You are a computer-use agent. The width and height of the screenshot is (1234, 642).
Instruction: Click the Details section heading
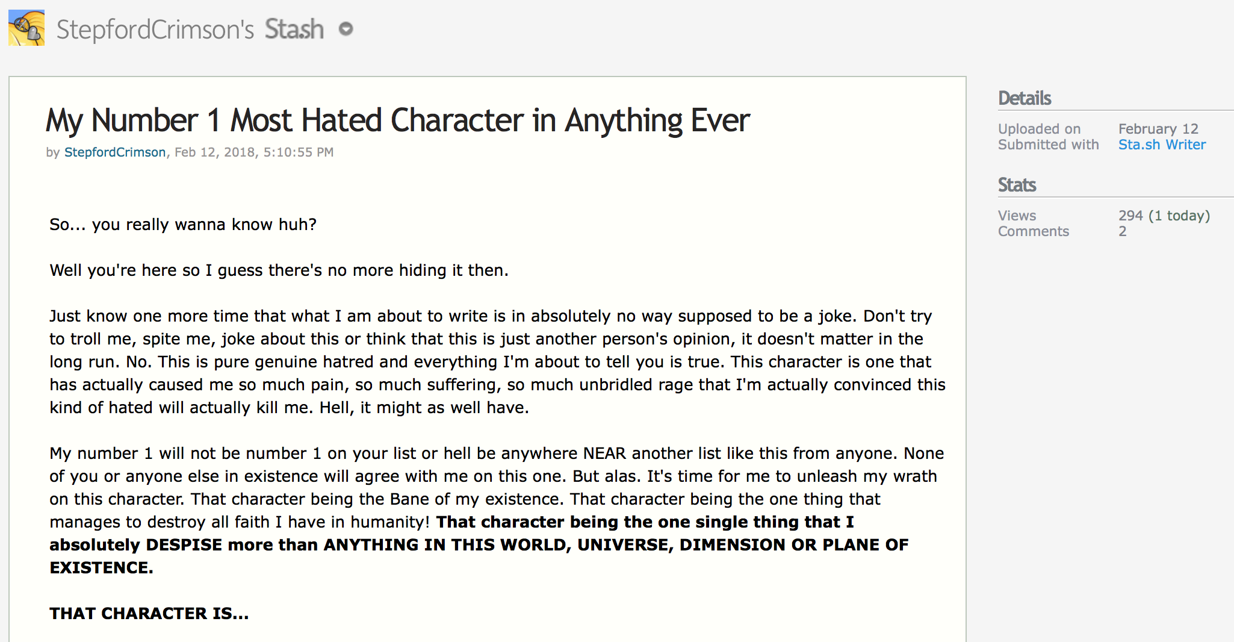coord(1025,98)
